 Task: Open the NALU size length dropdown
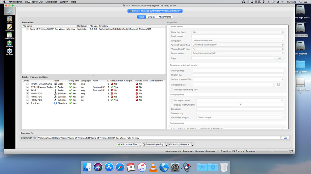click(x=240, y=118)
